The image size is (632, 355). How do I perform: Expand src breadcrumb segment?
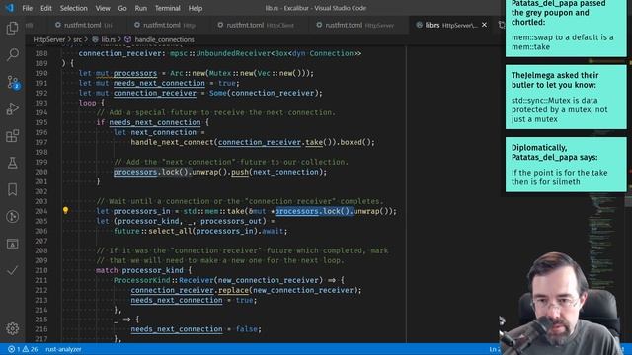click(x=77, y=39)
